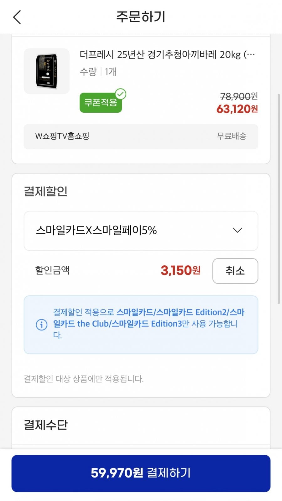Tap the discounted price 63,120원
Viewport: 282px width, 501px height.
[237, 109]
